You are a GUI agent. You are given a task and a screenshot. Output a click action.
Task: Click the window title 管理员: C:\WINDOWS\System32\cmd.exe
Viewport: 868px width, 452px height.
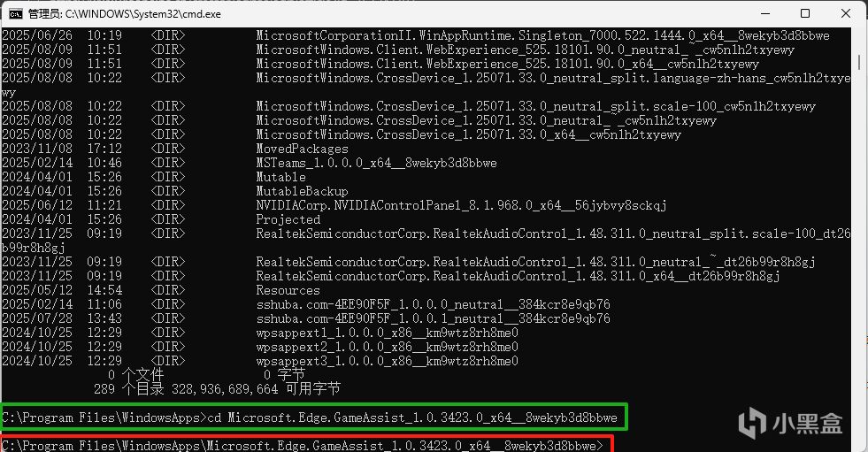click(125, 14)
